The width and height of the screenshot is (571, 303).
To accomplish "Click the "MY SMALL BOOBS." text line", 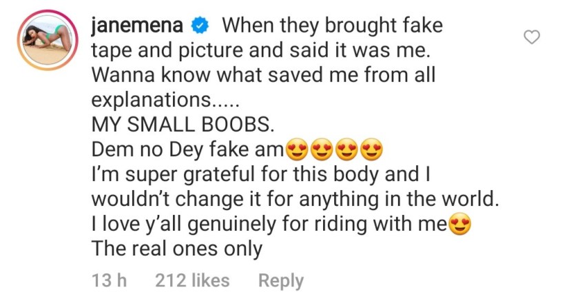I will click(x=183, y=125).
